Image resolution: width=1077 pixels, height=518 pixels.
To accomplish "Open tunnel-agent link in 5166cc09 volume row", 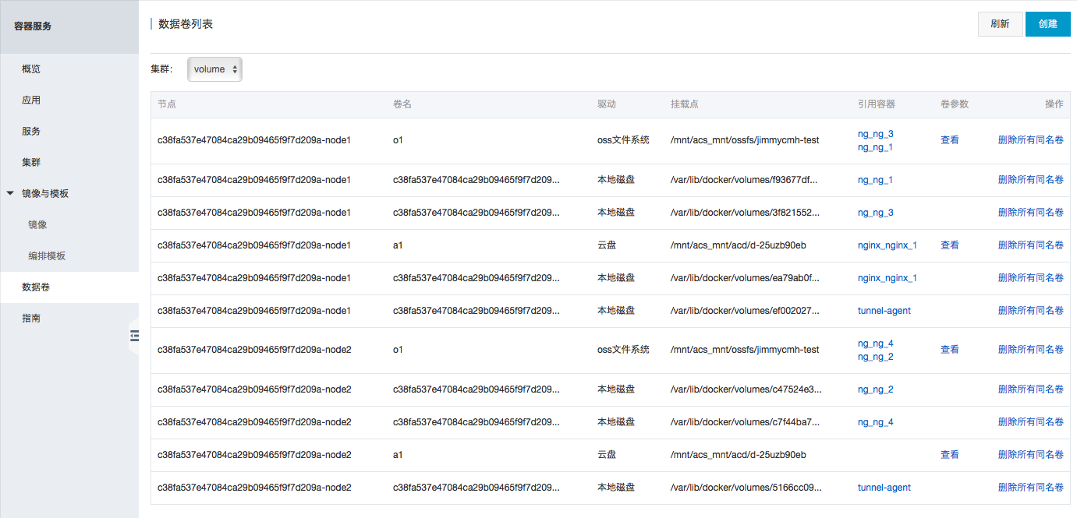I will click(884, 488).
